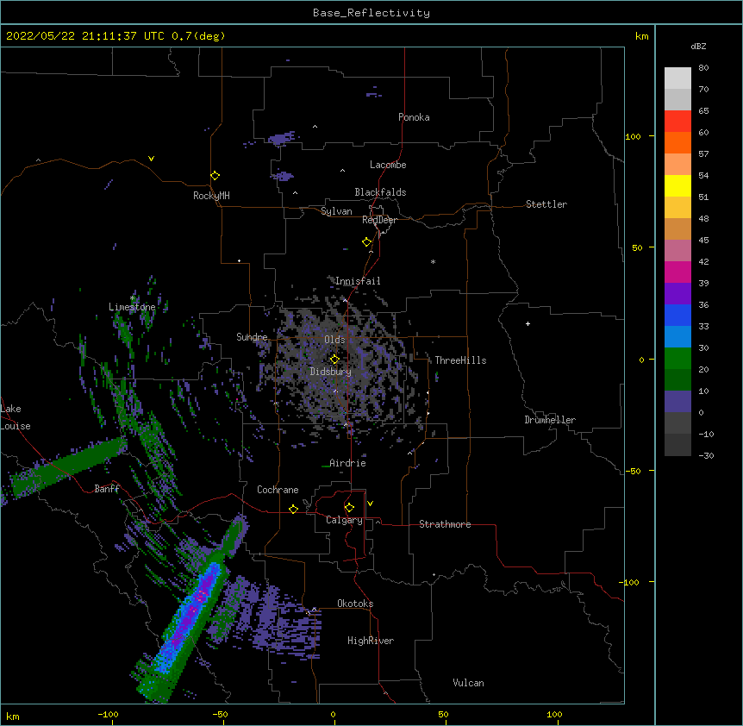Click the yellow marker near Cochrane
The height and width of the screenshot is (726, 743).
click(293, 509)
